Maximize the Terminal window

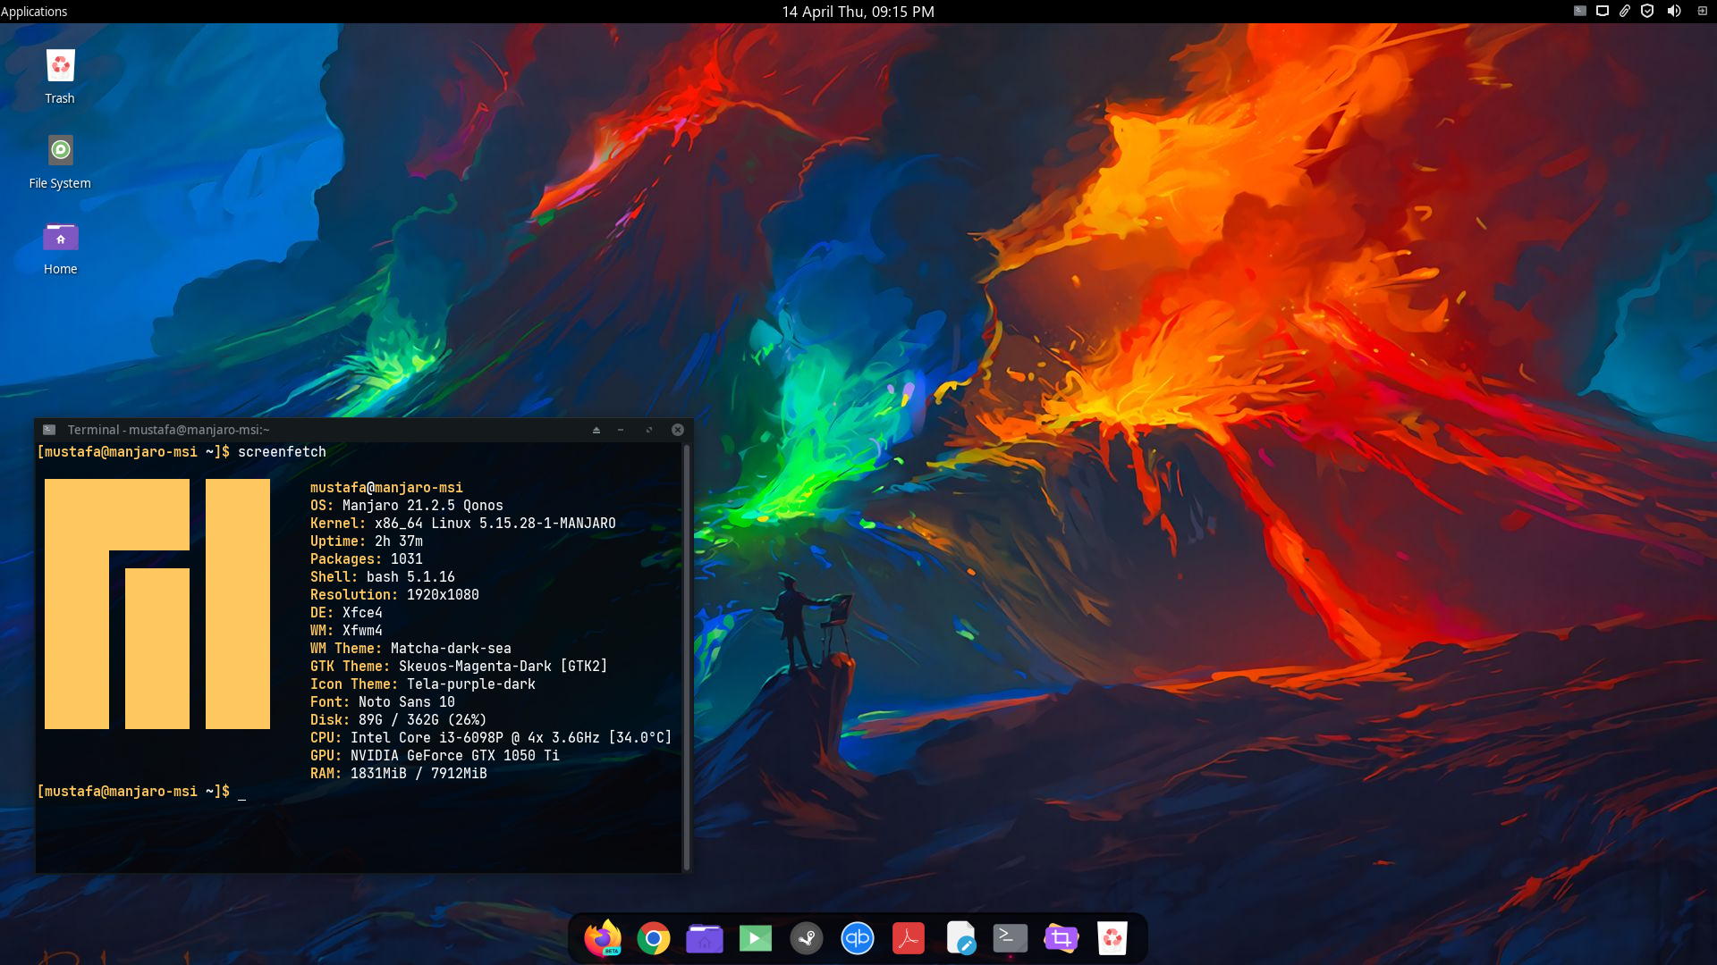click(649, 430)
